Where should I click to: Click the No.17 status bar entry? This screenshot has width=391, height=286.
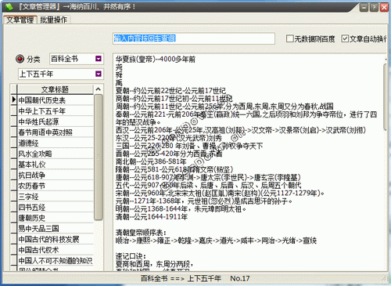[x=240, y=279]
